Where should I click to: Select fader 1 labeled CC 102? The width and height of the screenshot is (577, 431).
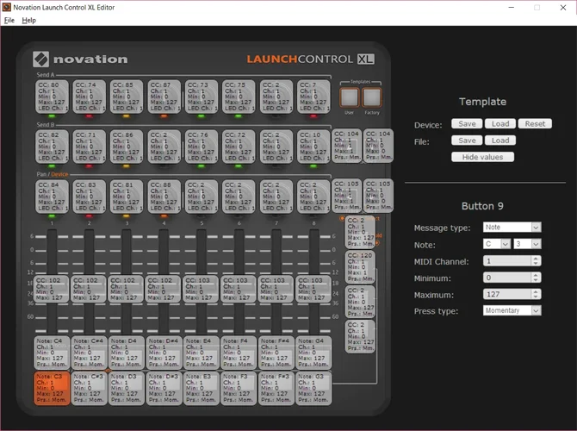point(52,289)
